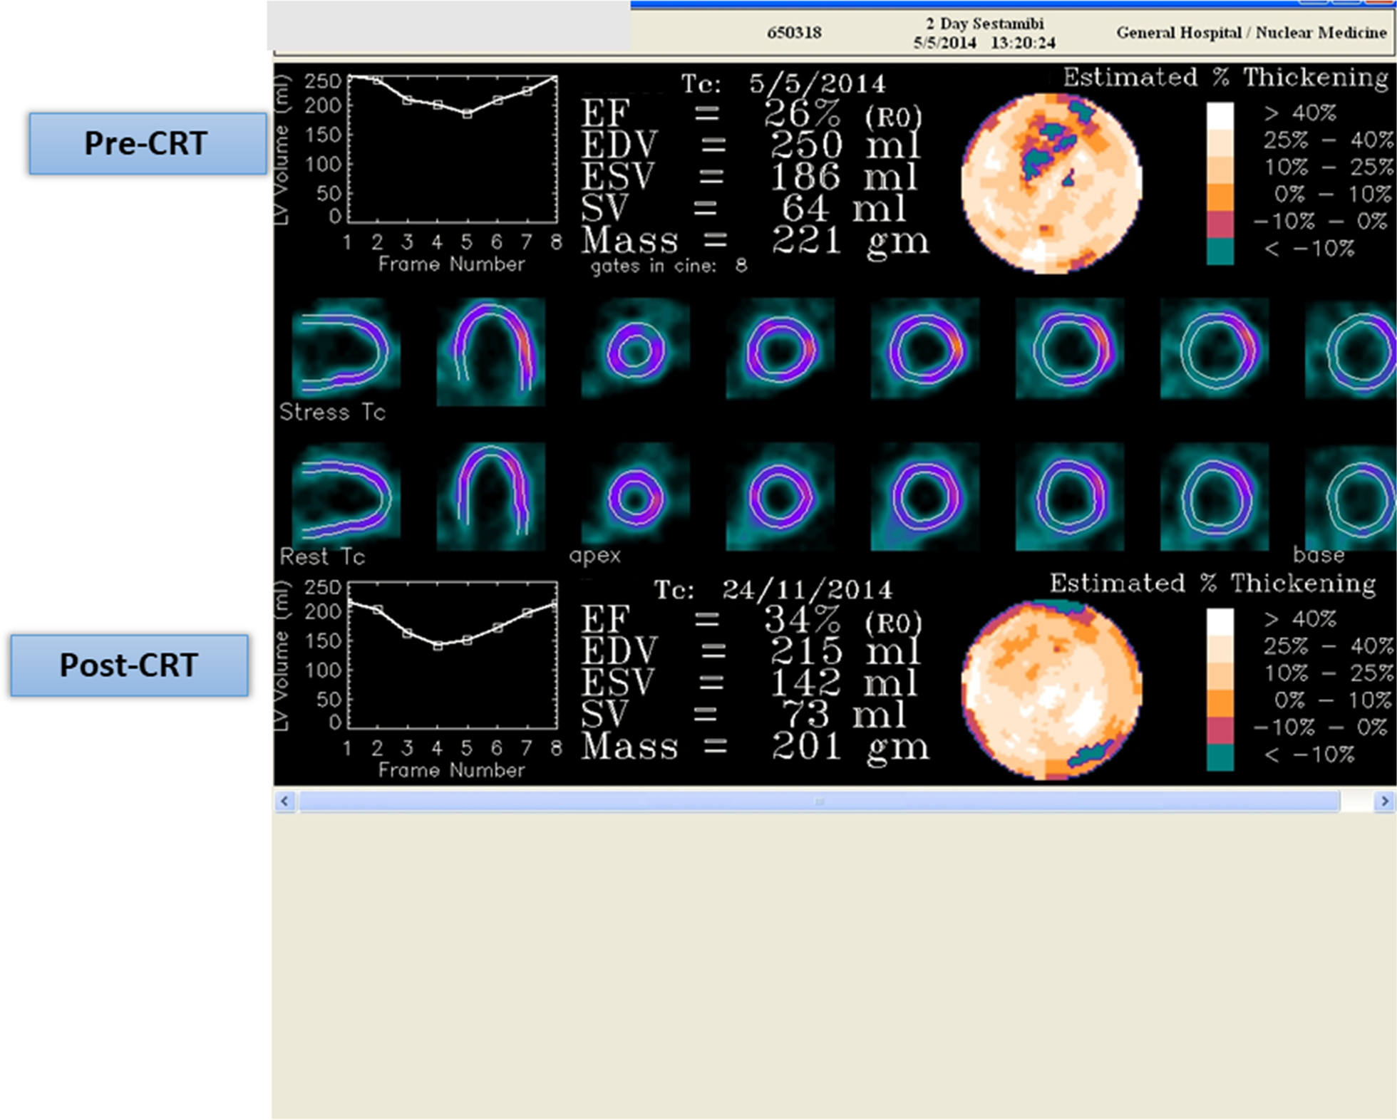1397x1120 pixels.
Task: Click the post-CRT LV volume curve graph
Action: tap(453, 655)
